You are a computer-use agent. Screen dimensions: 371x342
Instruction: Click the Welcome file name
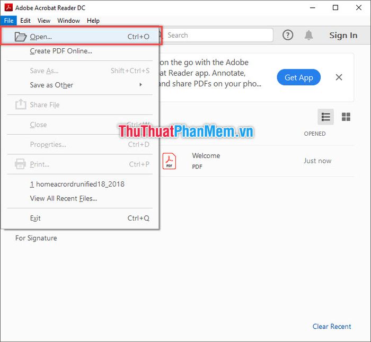(206, 156)
